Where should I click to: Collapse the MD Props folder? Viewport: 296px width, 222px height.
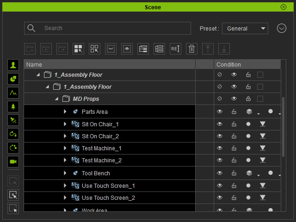56,99
